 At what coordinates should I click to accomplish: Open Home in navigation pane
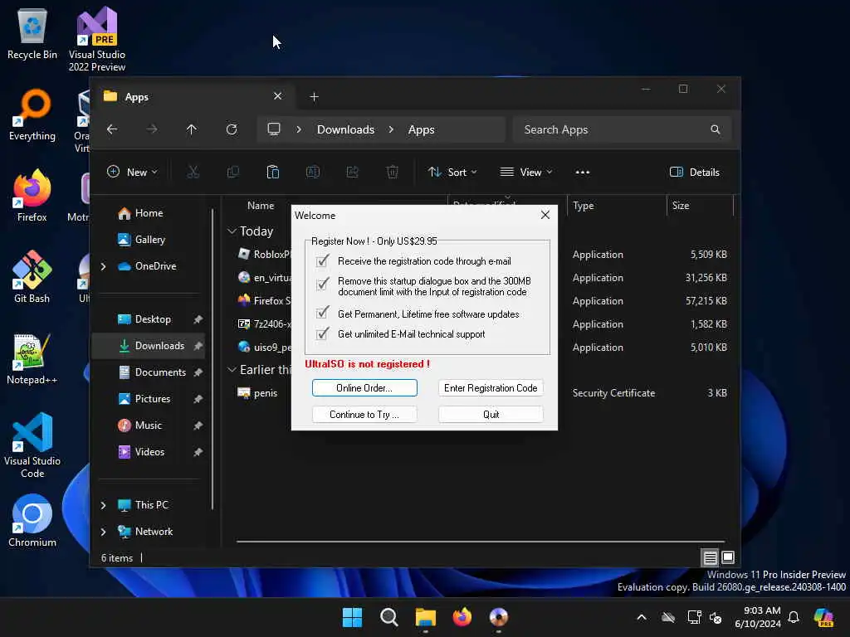[x=149, y=213]
